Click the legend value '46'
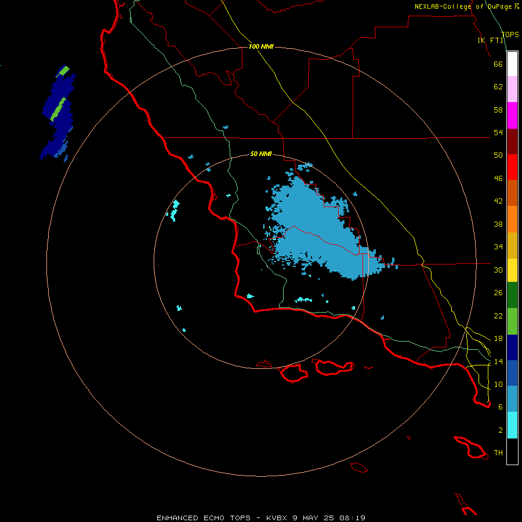 [498, 179]
